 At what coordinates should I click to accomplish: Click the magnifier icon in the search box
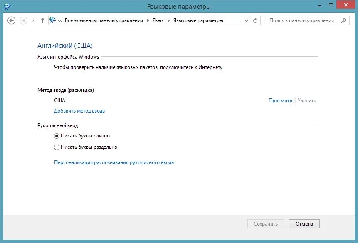[344, 20]
